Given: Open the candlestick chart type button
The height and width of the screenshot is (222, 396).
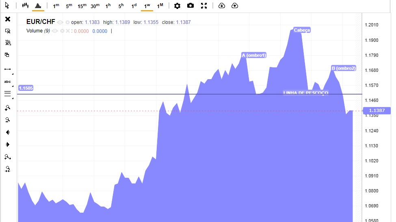Looking at the screenshot, I should point(25,5).
